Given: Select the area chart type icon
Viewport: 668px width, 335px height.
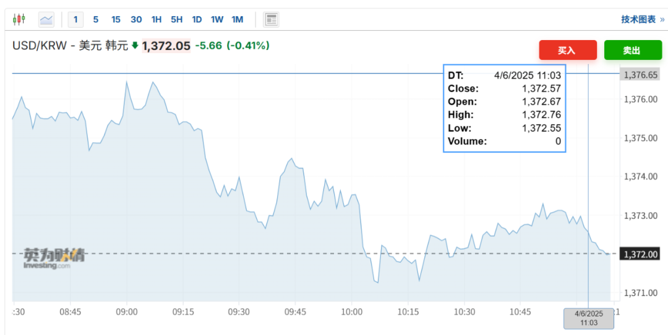Looking at the screenshot, I should tap(46, 19).
